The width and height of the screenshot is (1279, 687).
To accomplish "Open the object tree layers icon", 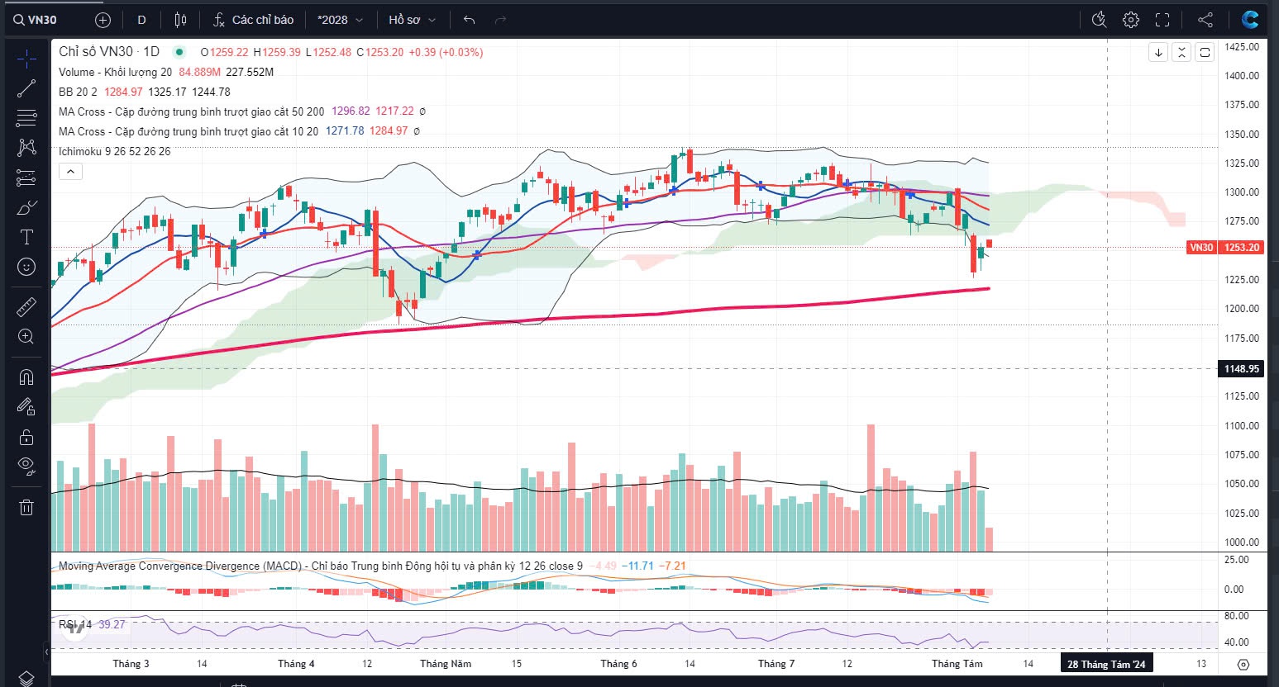I will pyautogui.click(x=26, y=678).
